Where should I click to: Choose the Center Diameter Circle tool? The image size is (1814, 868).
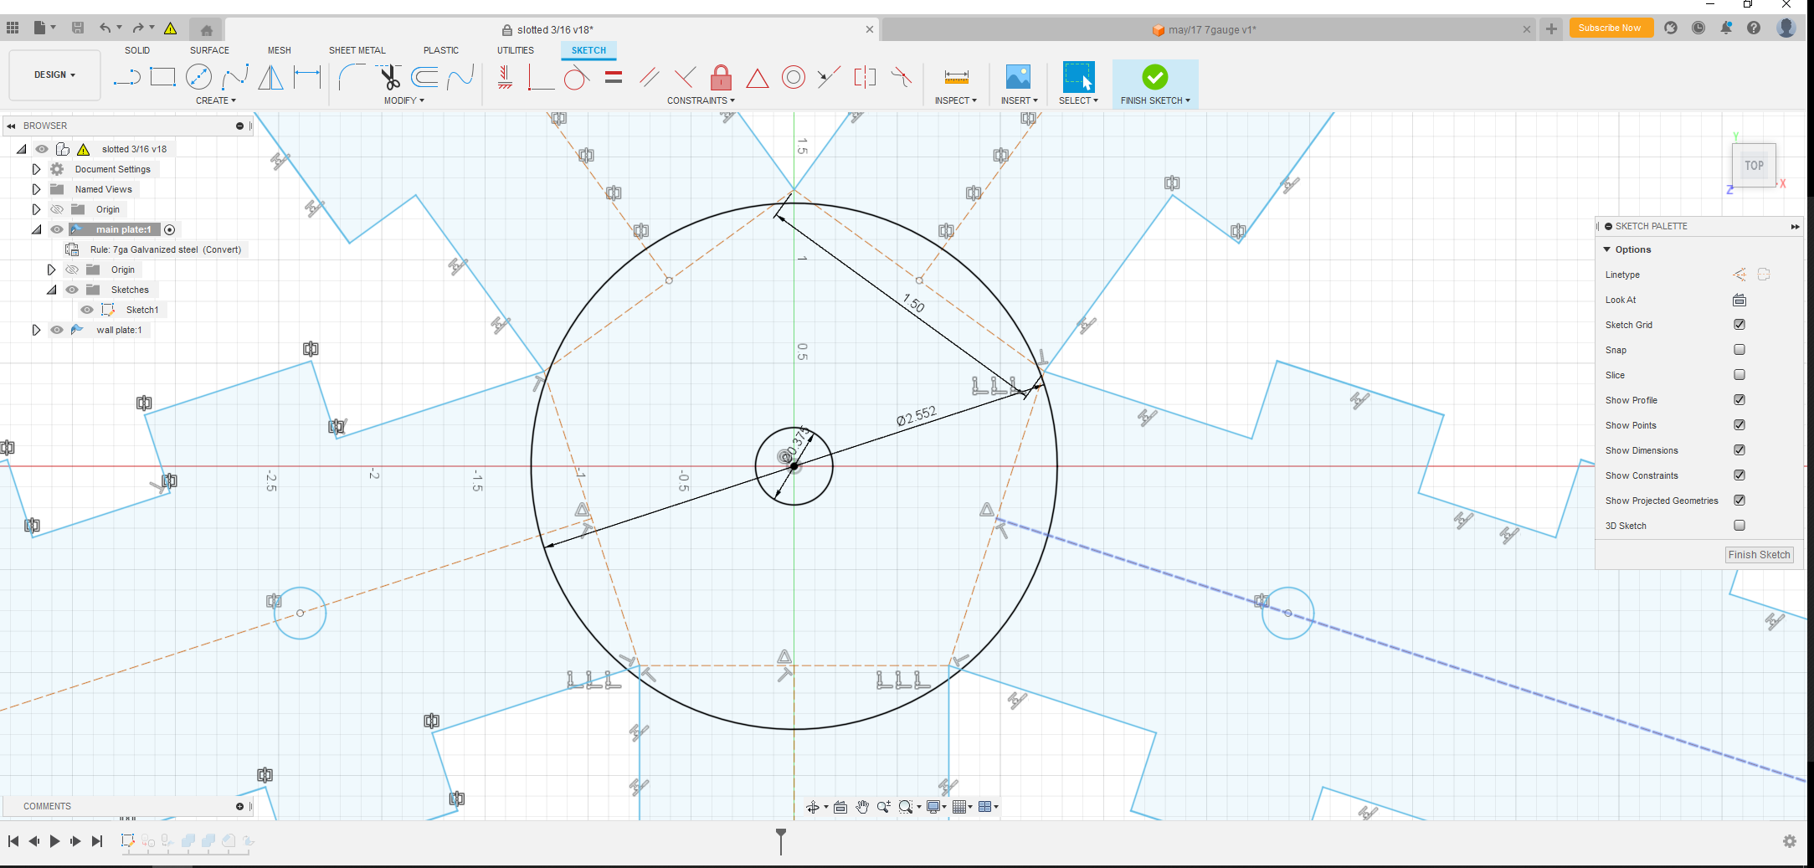tap(199, 77)
